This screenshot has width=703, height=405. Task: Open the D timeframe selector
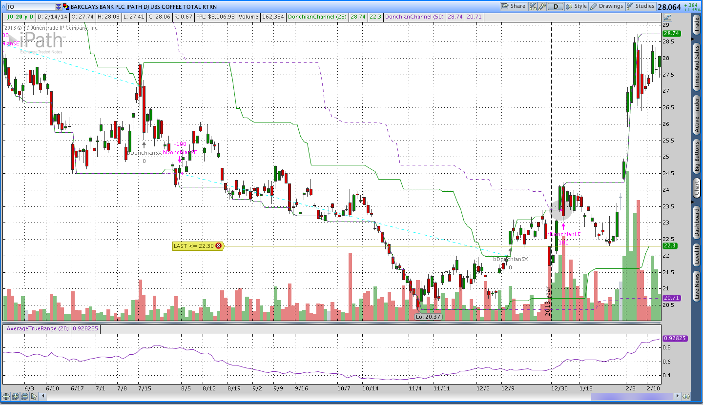pyautogui.click(x=555, y=6)
